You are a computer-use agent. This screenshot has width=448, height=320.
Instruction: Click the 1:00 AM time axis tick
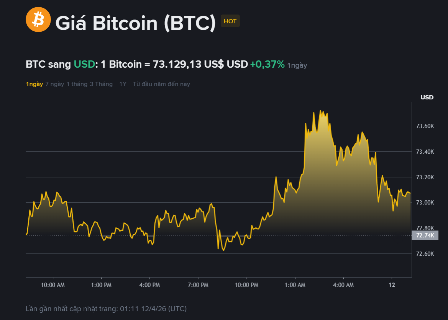[x=295, y=285]
